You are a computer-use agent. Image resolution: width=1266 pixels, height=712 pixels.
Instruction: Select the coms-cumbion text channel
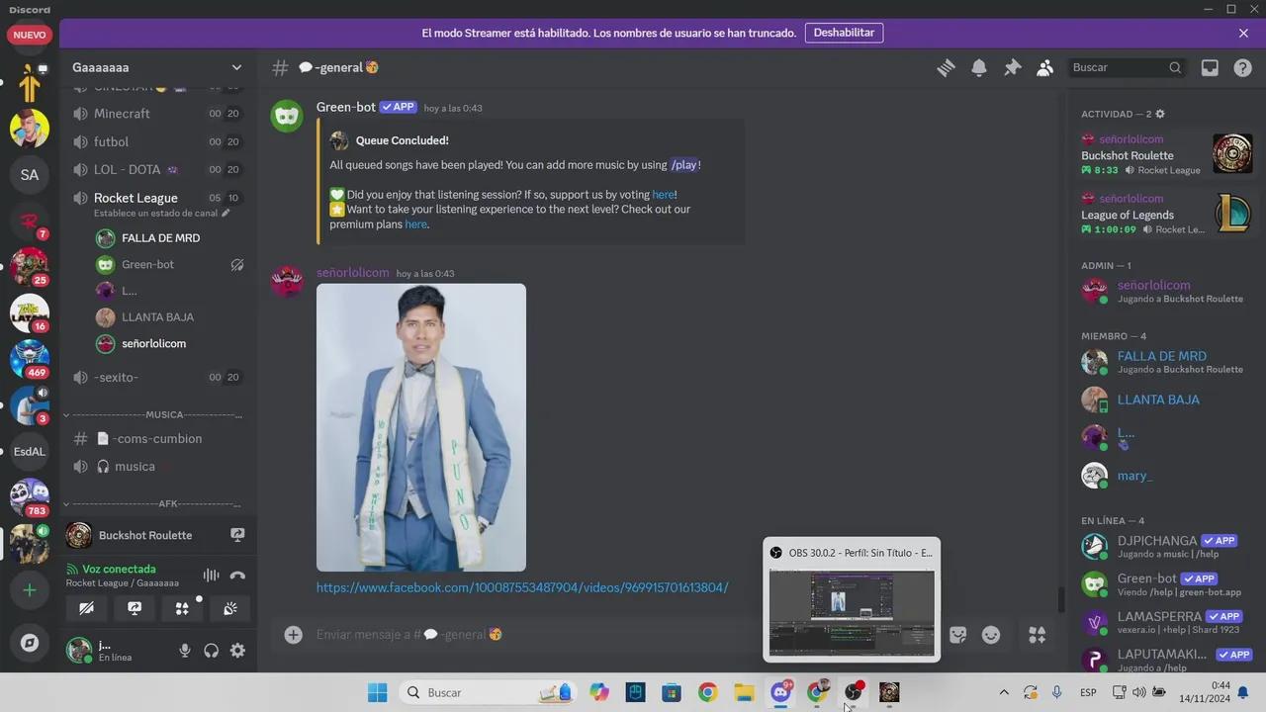(156, 438)
